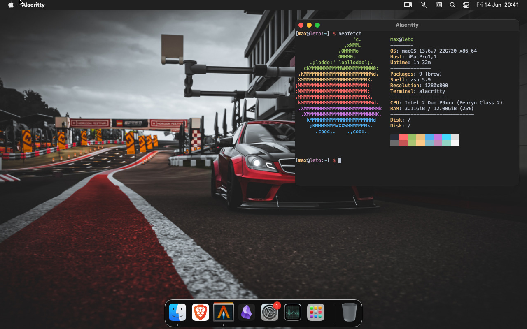Image resolution: width=527 pixels, height=329 pixels.
Task: Click the Packages: 9 (brew) line
Action: point(416,74)
